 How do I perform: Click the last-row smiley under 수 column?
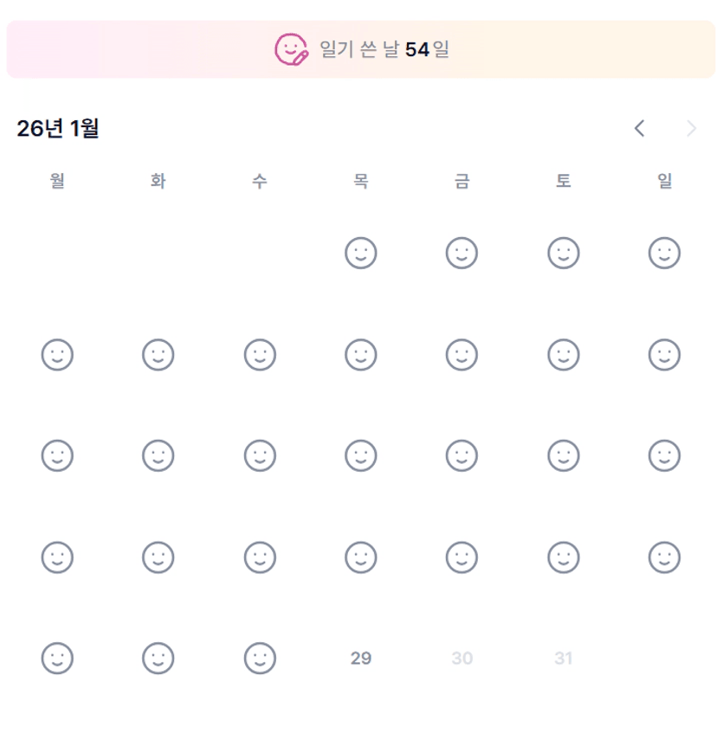coord(260,659)
